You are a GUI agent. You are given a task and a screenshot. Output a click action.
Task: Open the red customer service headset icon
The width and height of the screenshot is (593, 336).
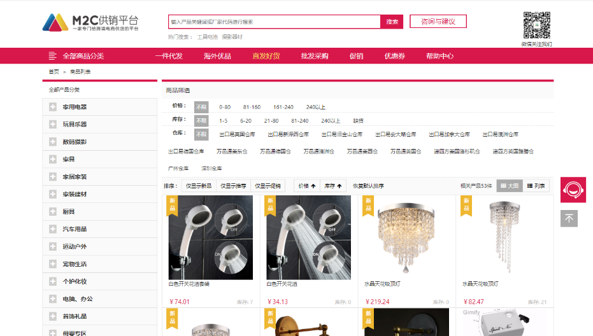point(573,190)
